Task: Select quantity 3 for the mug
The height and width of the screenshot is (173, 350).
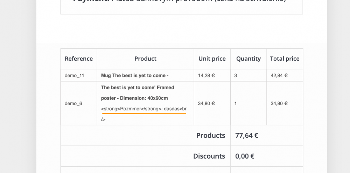Action: (x=236, y=75)
